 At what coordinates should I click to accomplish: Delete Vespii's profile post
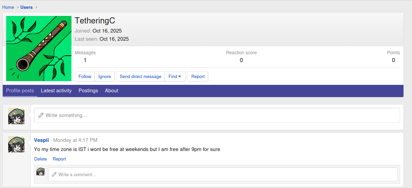click(40, 159)
